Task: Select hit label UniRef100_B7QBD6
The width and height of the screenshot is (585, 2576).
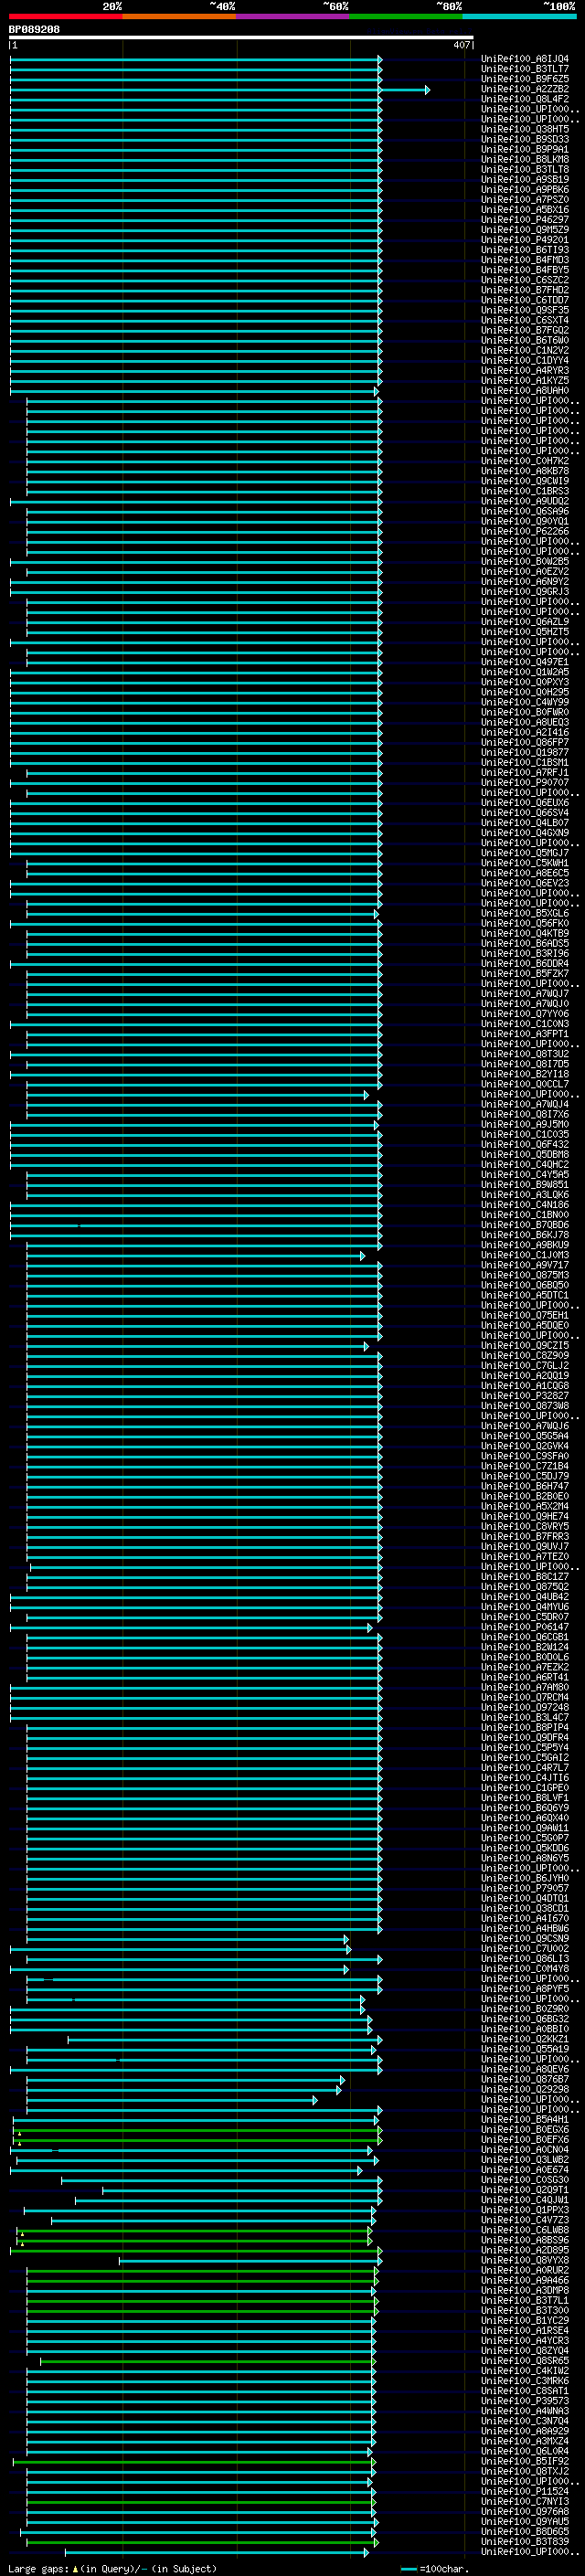Action: [524, 1224]
